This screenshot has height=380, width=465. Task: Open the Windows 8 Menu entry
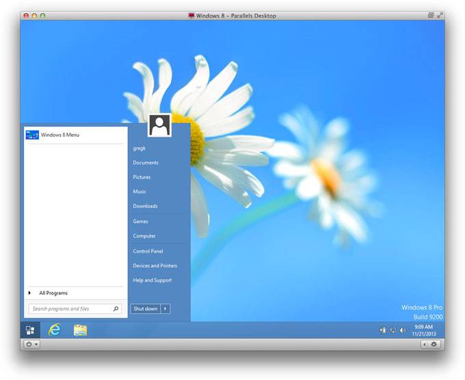point(76,135)
